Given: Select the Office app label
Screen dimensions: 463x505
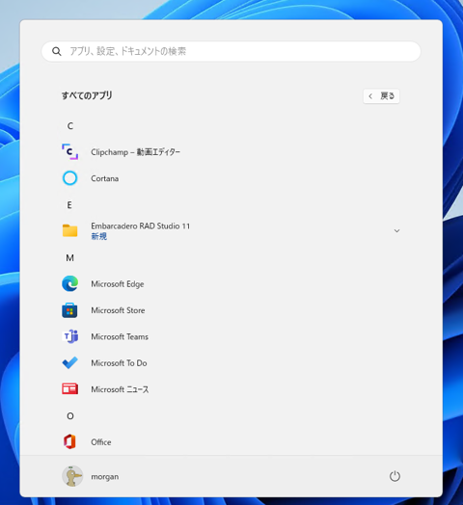Looking at the screenshot, I should tap(101, 442).
